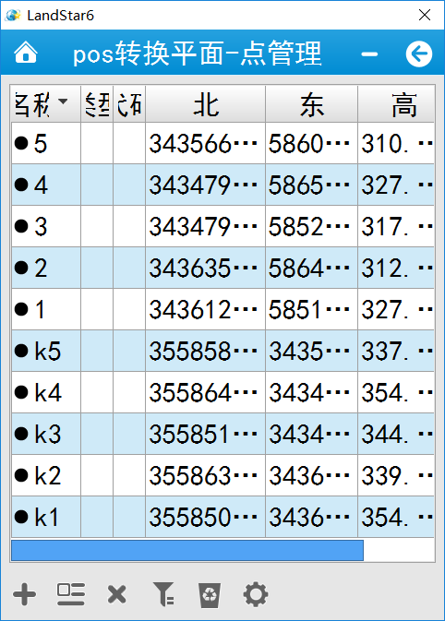Delete selected point with X icon
The height and width of the screenshot is (621, 445).
pos(116,594)
